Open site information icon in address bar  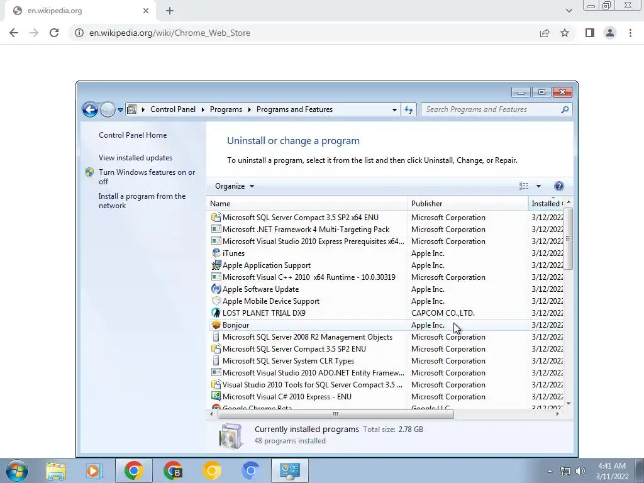coord(79,33)
